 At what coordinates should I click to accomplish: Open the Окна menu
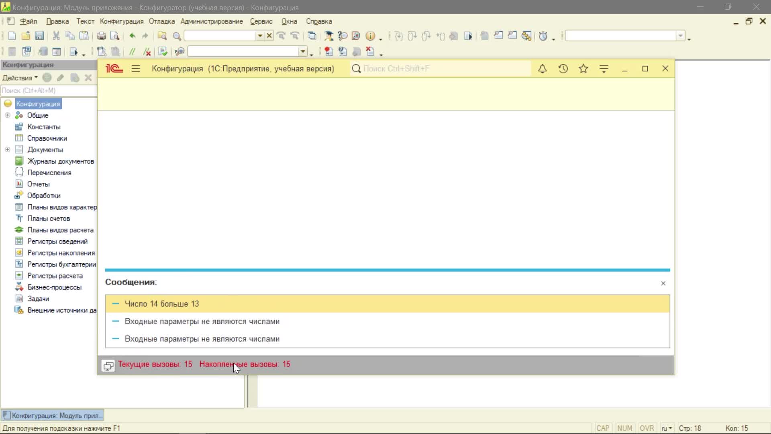click(x=289, y=21)
